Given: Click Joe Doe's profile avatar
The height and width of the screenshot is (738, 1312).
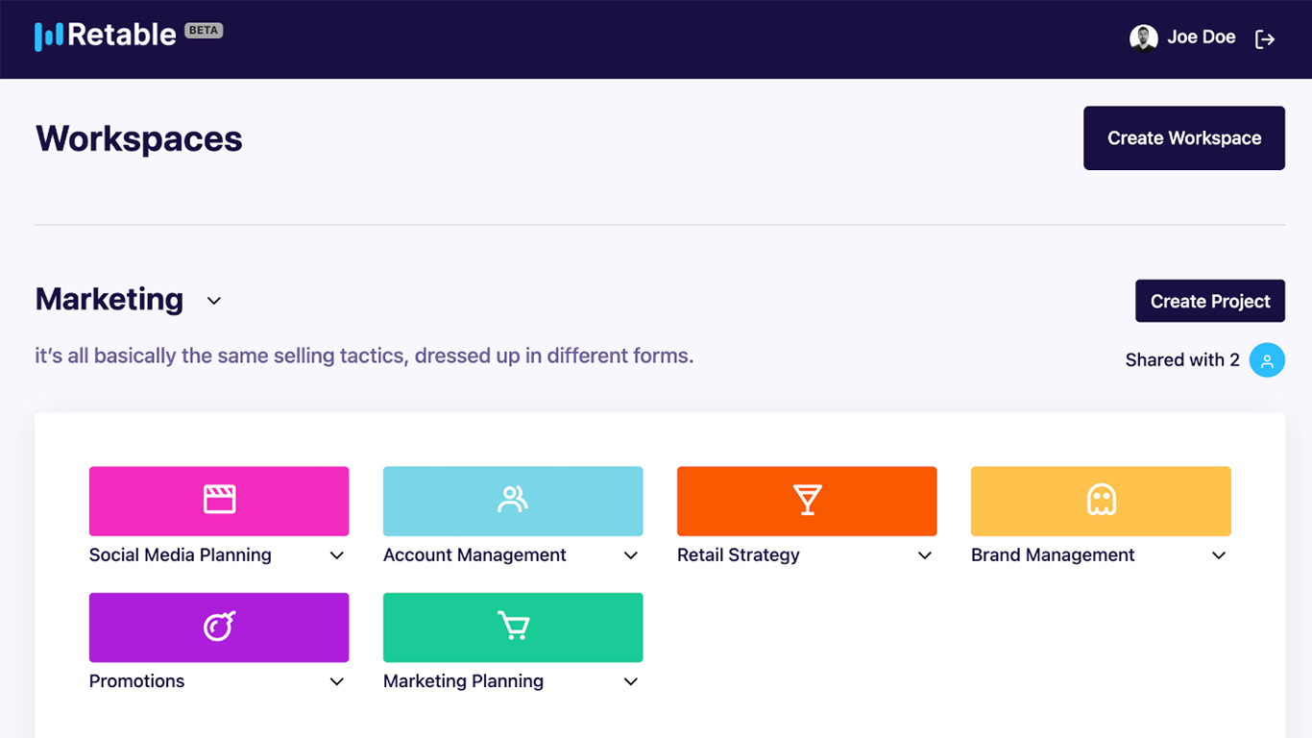Looking at the screenshot, I should [1143, 38].
